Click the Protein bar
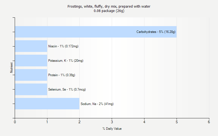This screenshot has width=218, height=136. [31, 75]
